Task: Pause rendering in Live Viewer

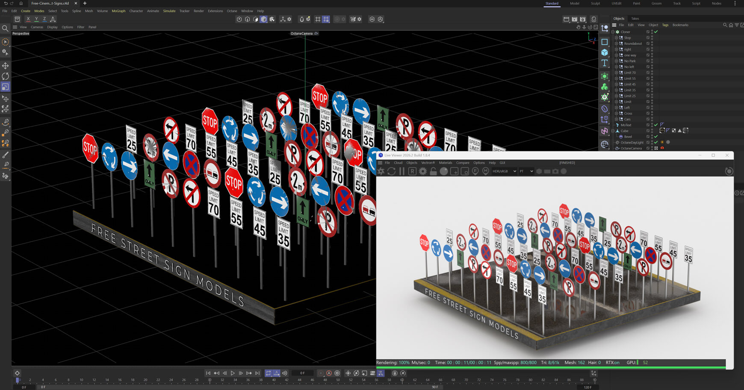Action: [x=402, y=171]
